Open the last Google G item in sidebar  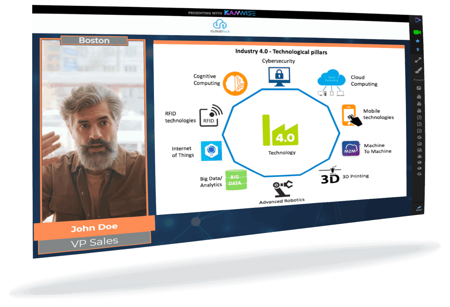click(x=419, y=174)
